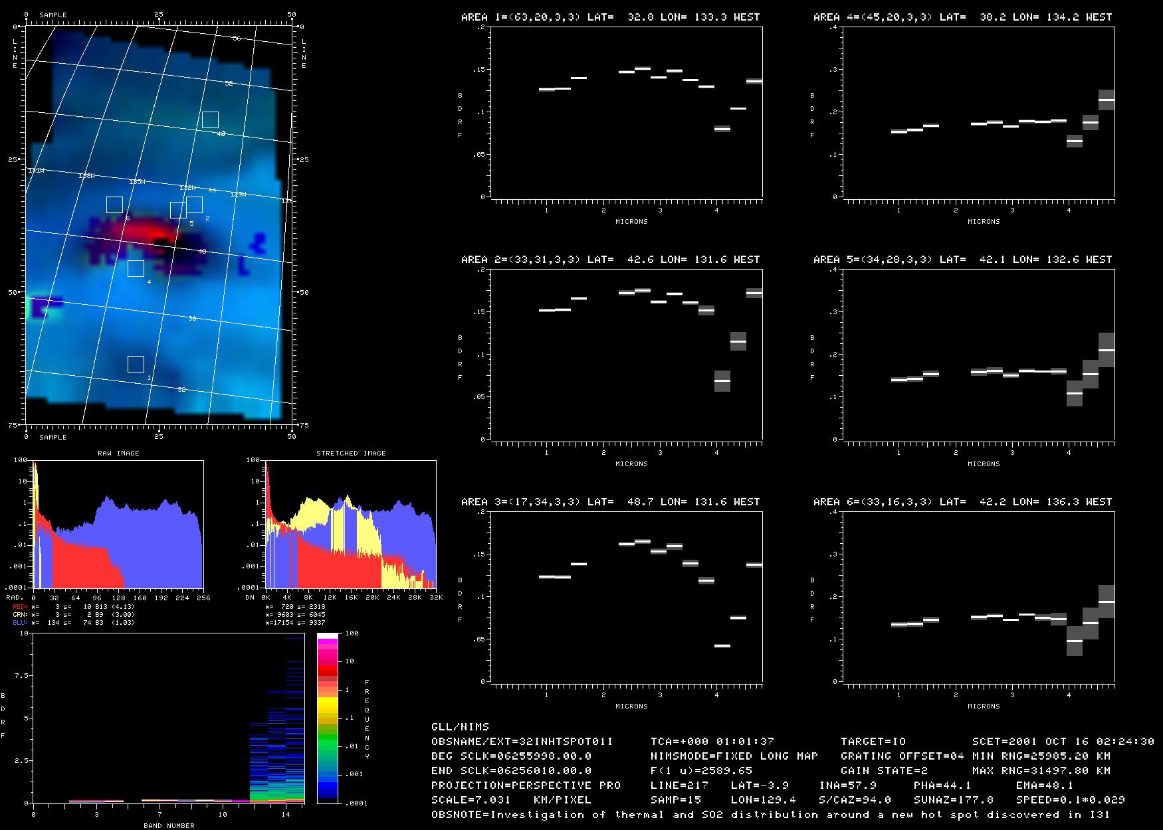Image resolution: width=1163 pixels, height=830 pixels.
Task: Click the 'LON=129.4' text
Action: [764, 800]
